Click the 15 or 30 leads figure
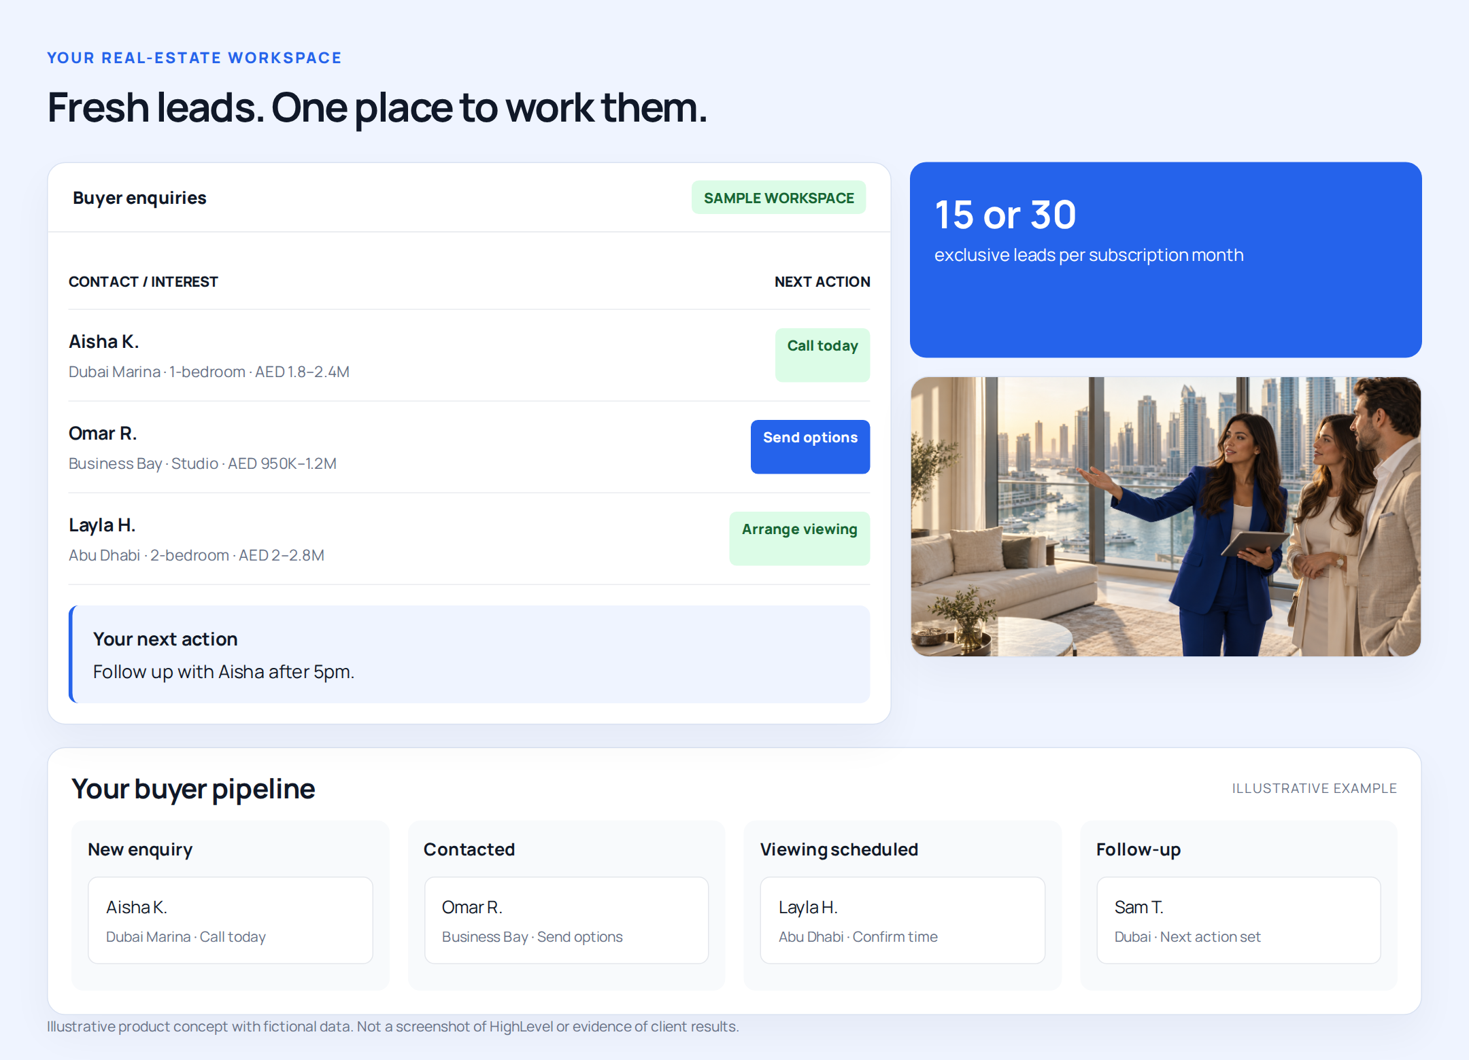Viewport: 1469px width, 1060px height. (x=1005, y=215)
